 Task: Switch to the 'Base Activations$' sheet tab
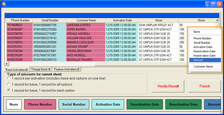click(x=17, y=70)
